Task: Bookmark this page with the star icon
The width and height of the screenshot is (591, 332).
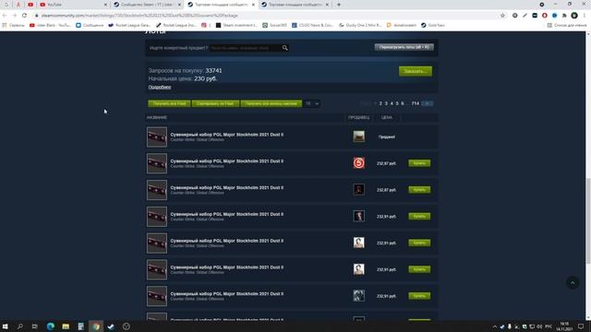Action: point(502,16)
